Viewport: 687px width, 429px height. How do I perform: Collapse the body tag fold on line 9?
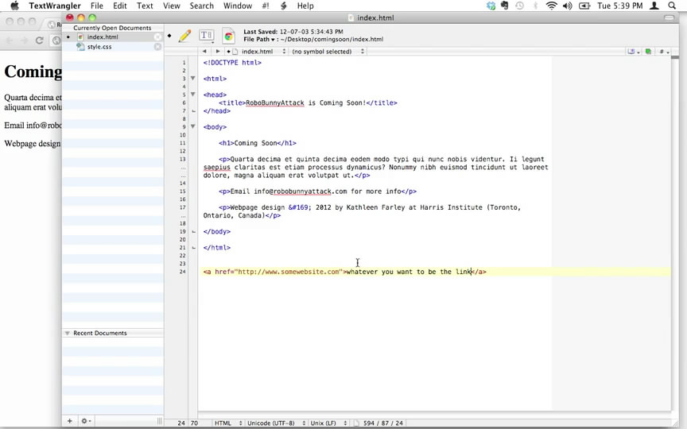pyautogui.click(x=192, y=126)
